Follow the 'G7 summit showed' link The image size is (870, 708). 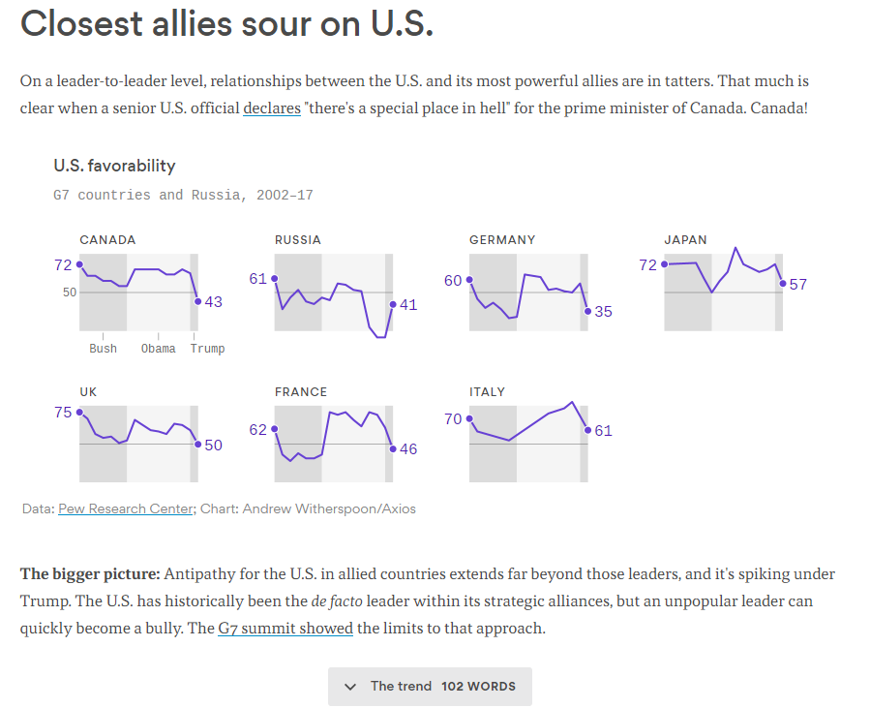pyautogui.click(x=285, y=628)
